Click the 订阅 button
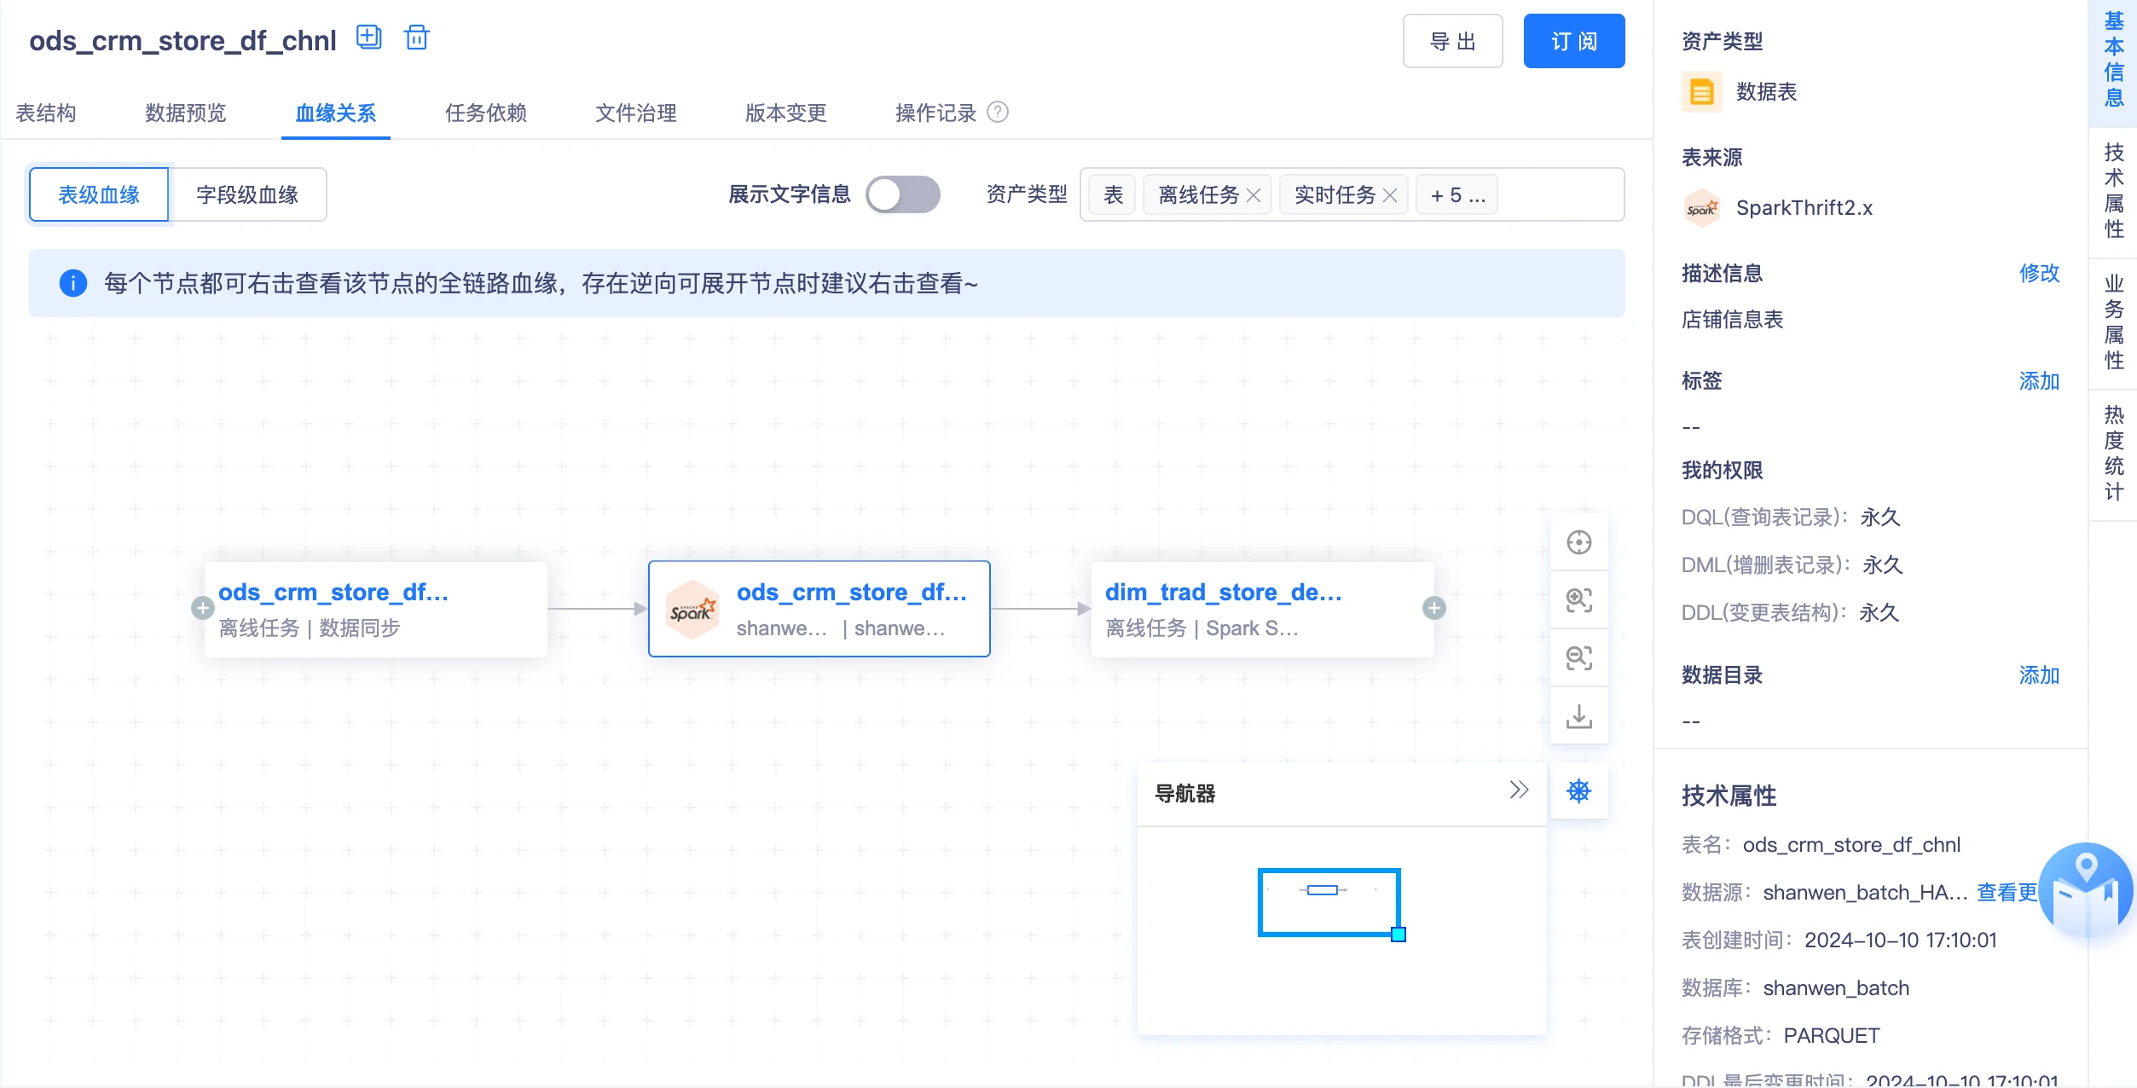Image resolution: width=2137 pixels, height=1088 pixels. [1574, 41]
